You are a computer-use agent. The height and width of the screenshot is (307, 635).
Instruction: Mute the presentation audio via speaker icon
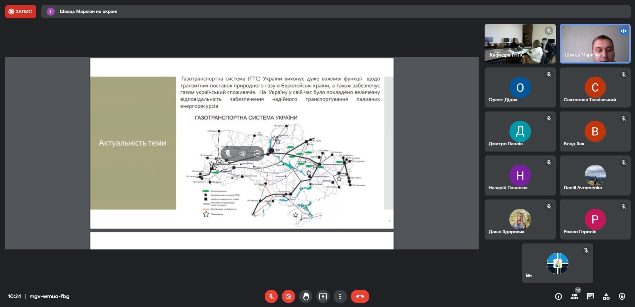(x=242, y=153)
